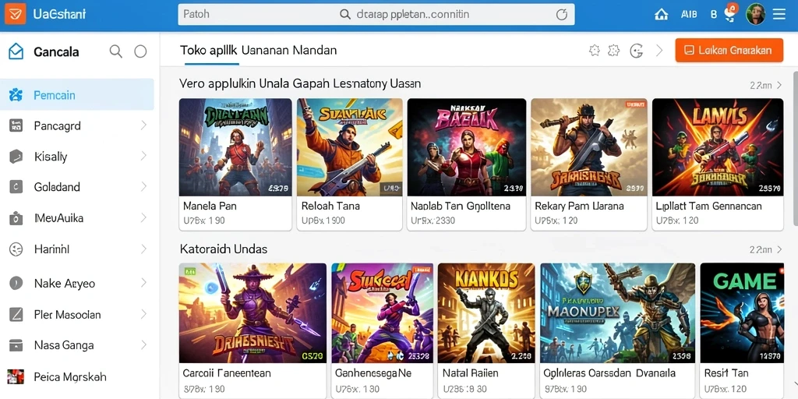Click the magnifier in the search bar
798x399 pixels.
345,15
